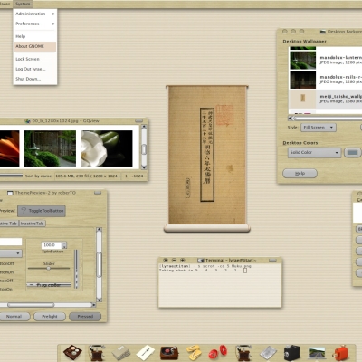This screenshot has width=362, height=362.
Task: Open the Style Fill Screen dropdown
Action: (x=319, y=128)
